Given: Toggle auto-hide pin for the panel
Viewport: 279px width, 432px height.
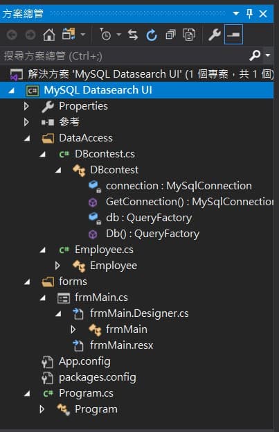Looking at the screenshot, I should 249,13.
